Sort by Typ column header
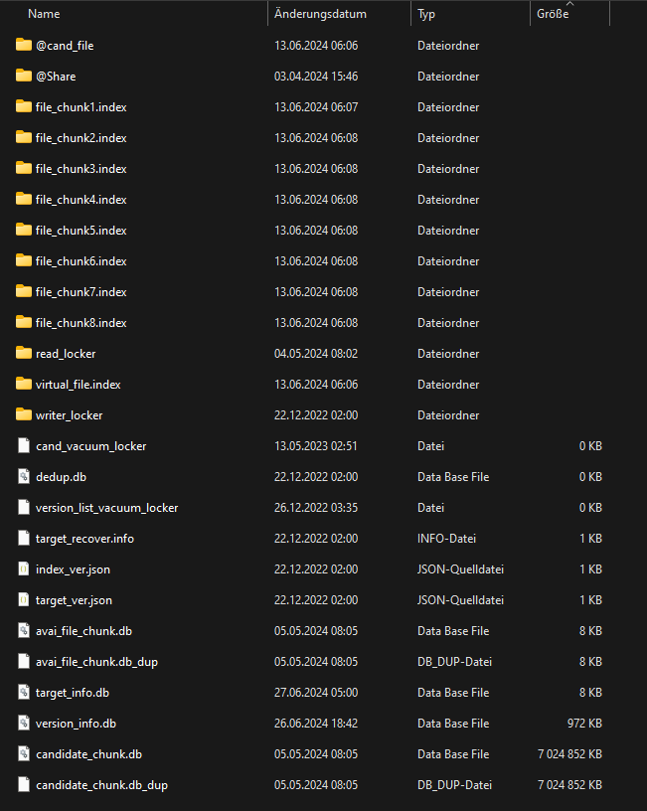 pos(426,15)
